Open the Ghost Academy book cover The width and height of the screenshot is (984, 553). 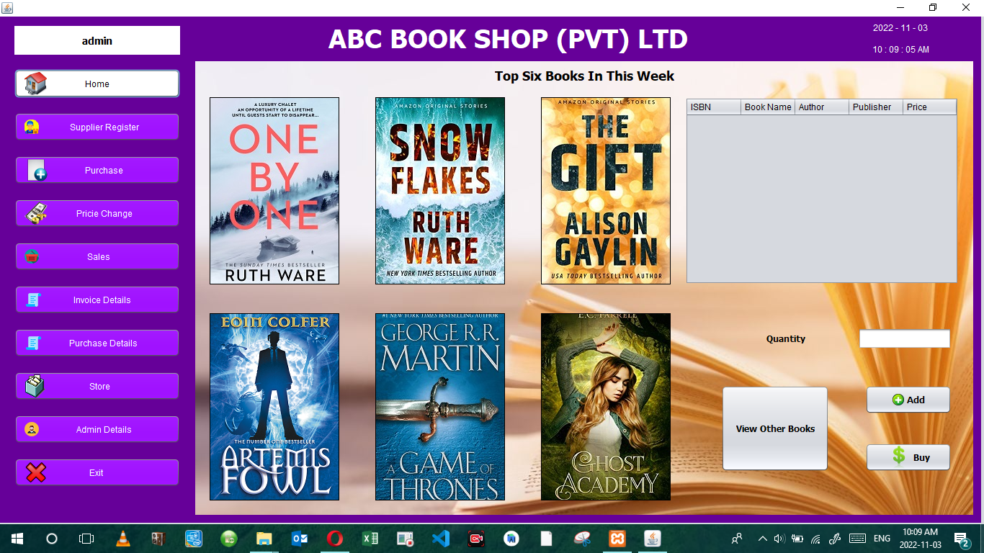tap(605, 407)
